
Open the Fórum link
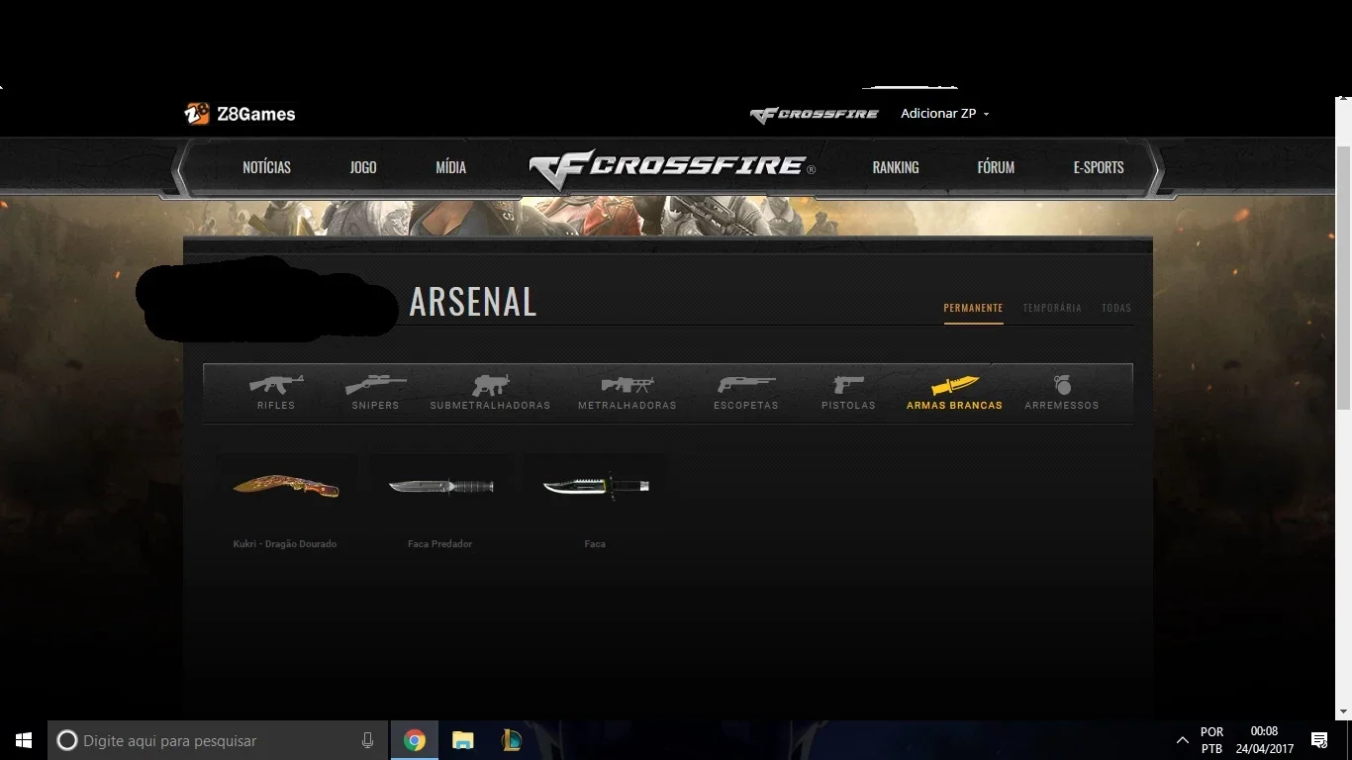[x=996, y=167]
